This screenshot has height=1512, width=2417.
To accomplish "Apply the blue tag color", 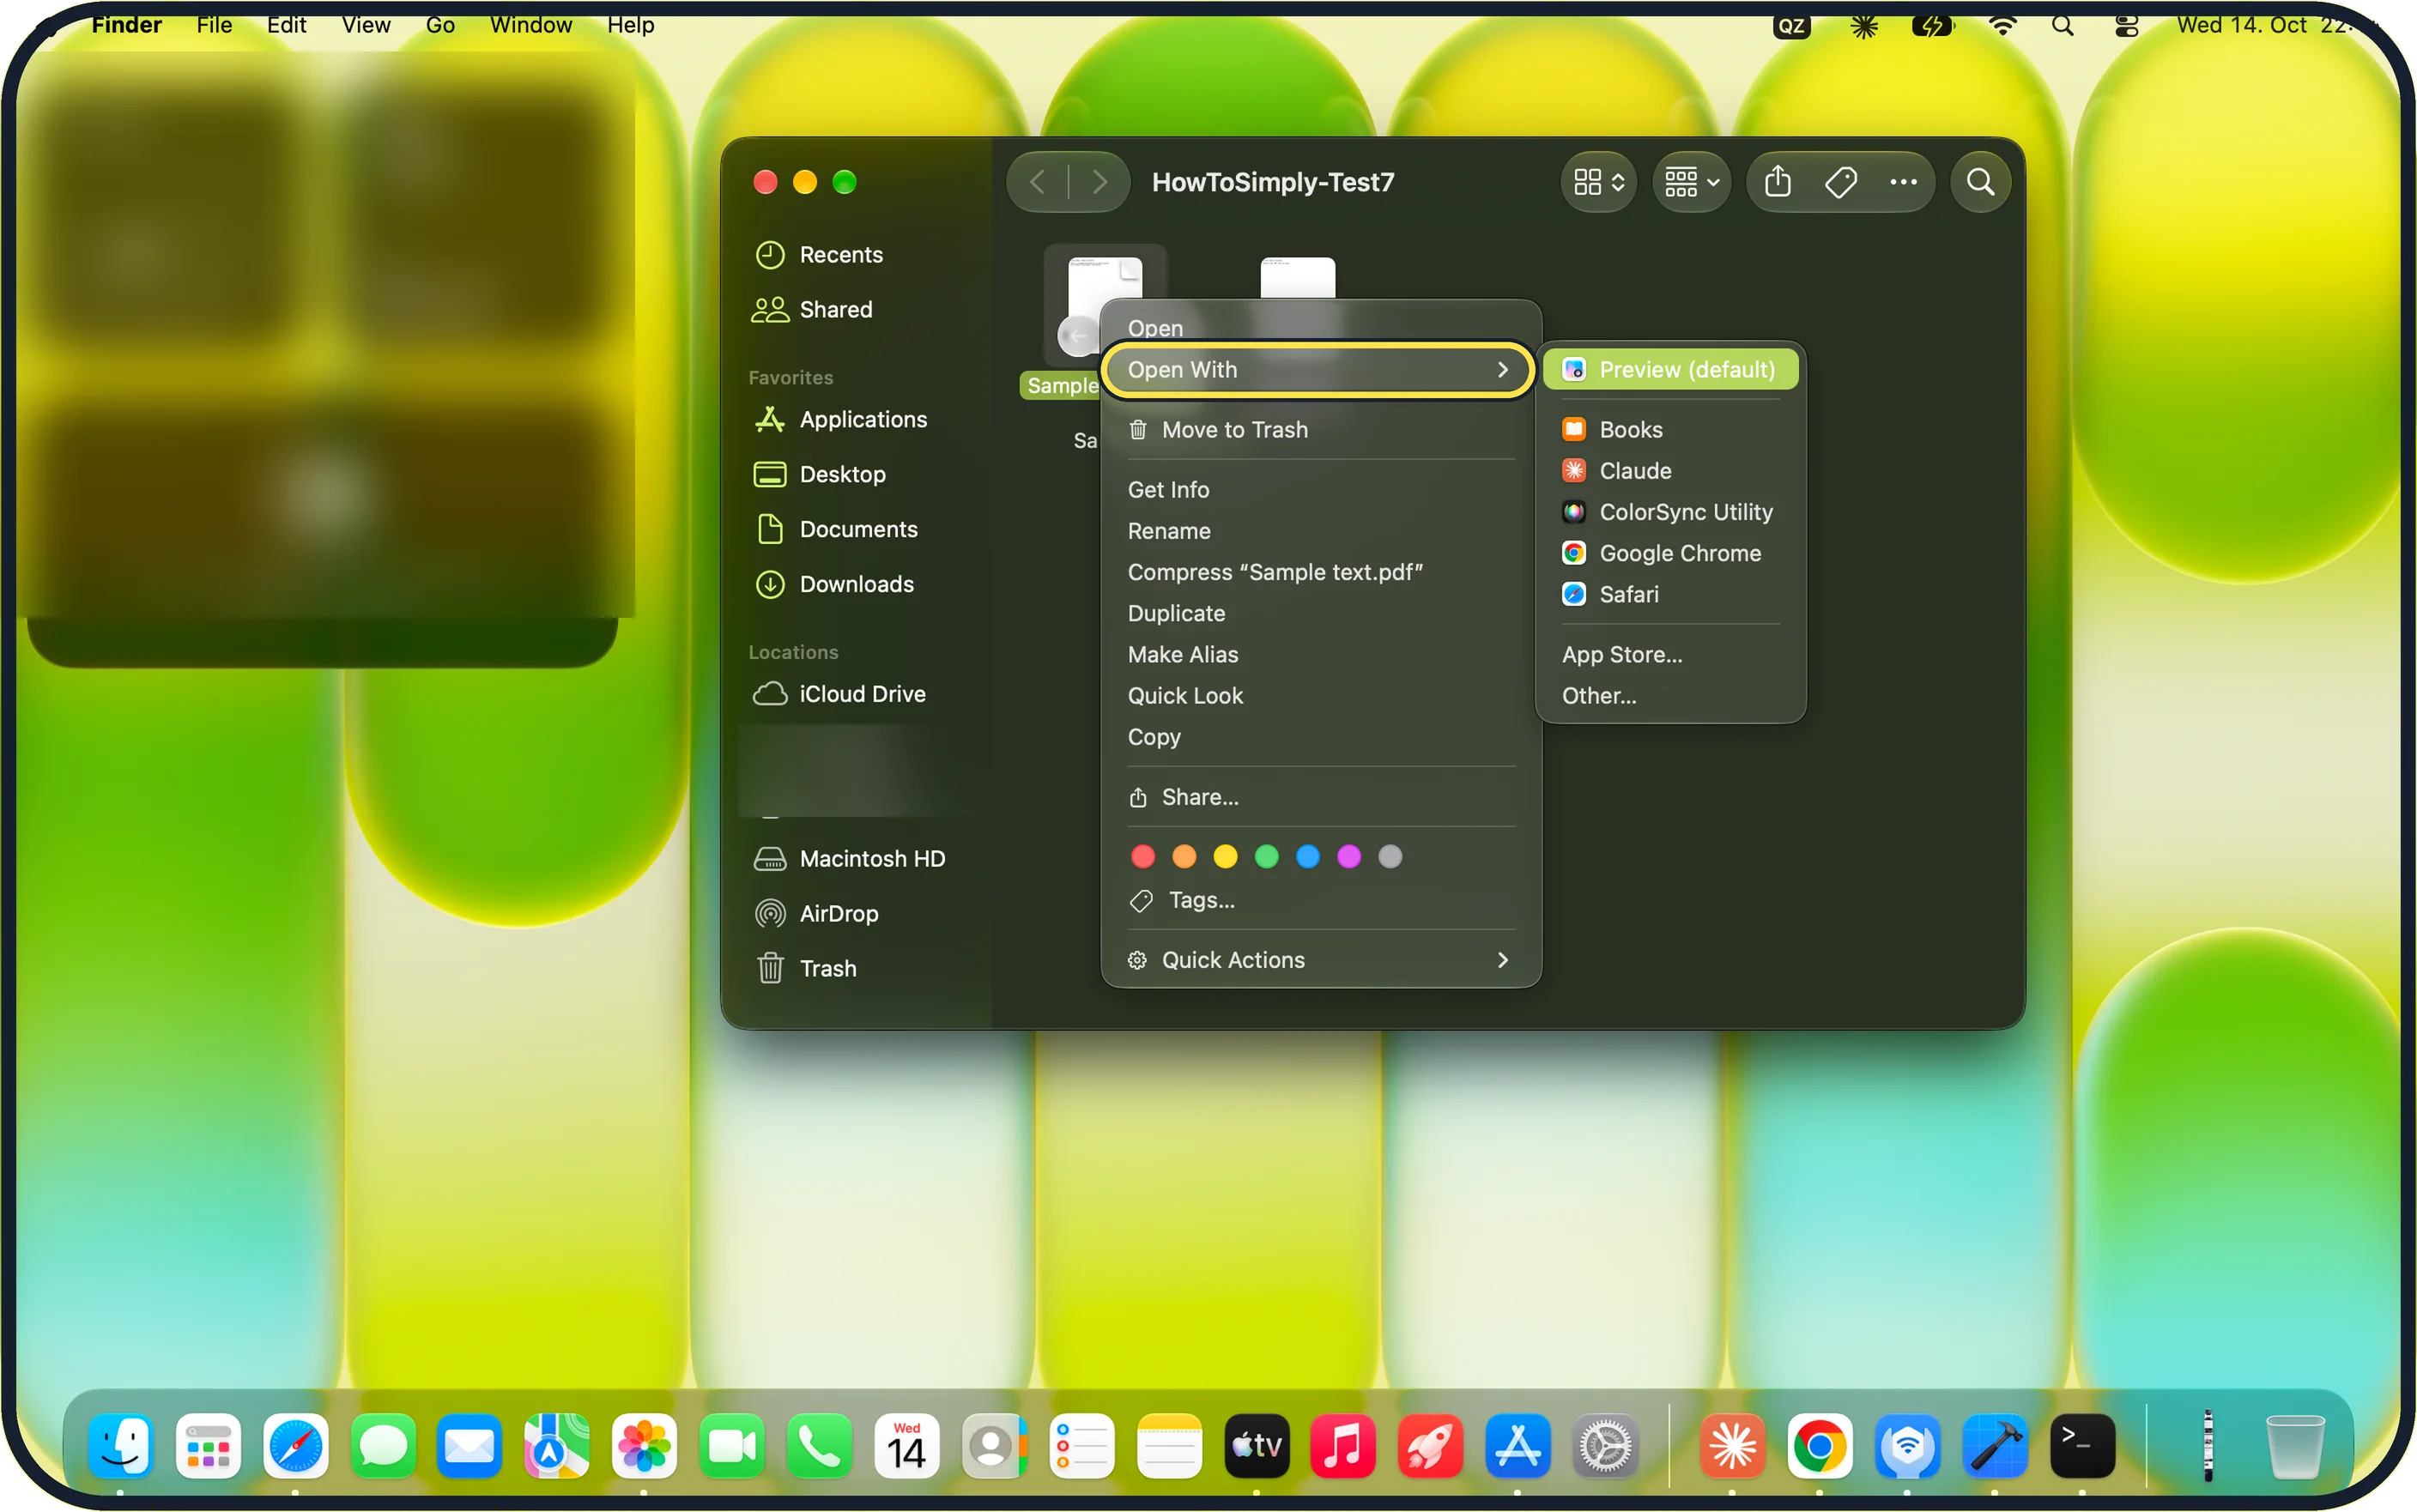I will tap(1307, 857).
